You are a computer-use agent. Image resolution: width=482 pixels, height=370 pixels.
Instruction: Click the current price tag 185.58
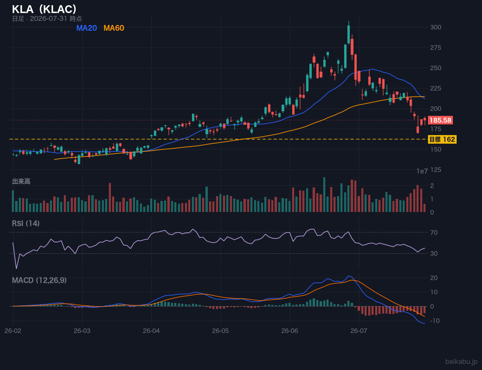[x=440, y=120]
